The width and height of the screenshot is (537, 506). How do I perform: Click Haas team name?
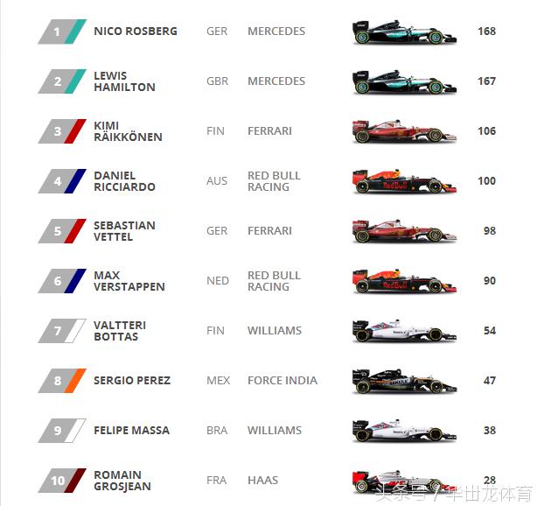[262, 481]
